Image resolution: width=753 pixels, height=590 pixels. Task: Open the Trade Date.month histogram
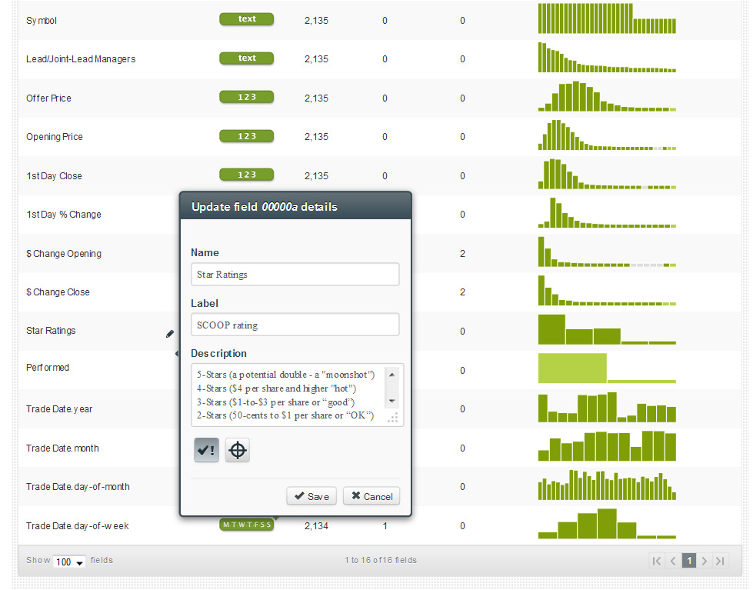(x=607, y=446)
